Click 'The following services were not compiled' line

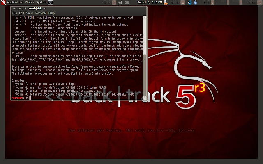tap(62, 73)
